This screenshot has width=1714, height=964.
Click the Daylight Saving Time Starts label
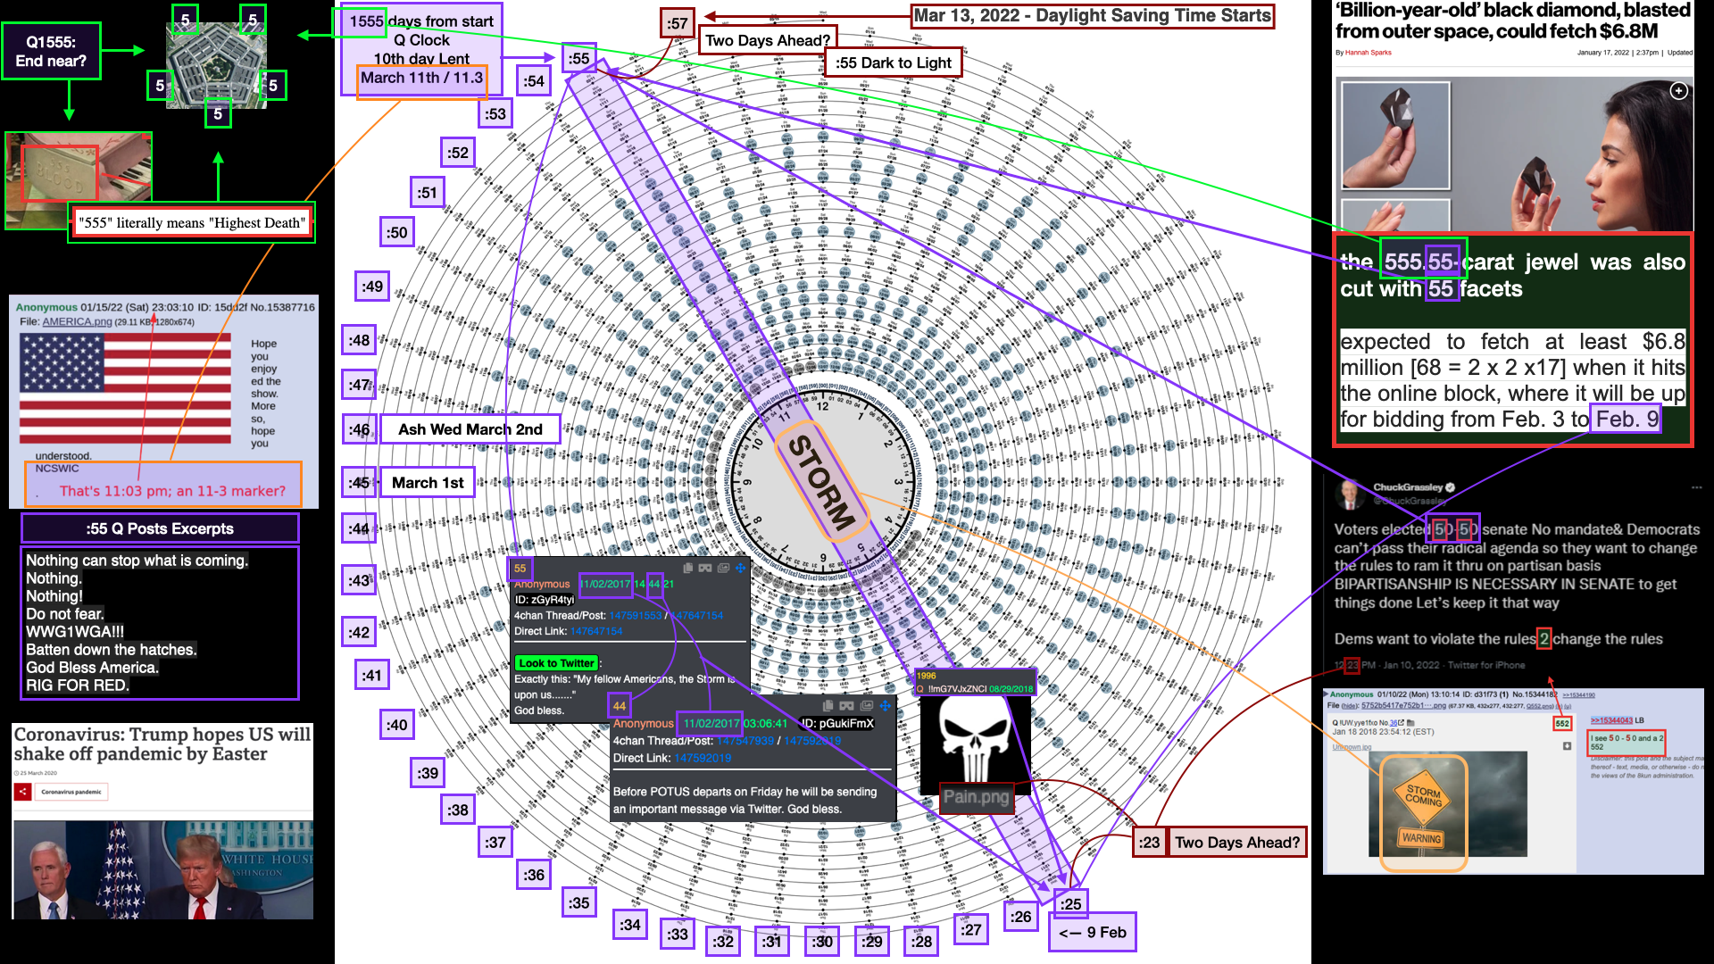point(1093,16)
